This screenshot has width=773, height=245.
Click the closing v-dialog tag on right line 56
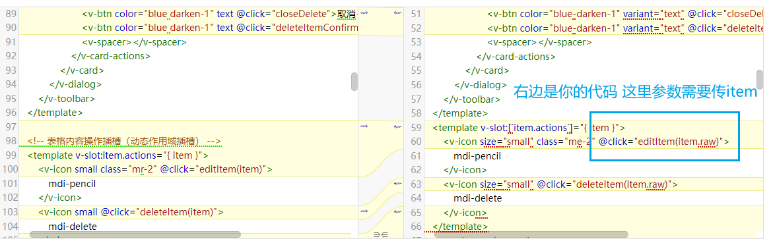click(481, 84)
